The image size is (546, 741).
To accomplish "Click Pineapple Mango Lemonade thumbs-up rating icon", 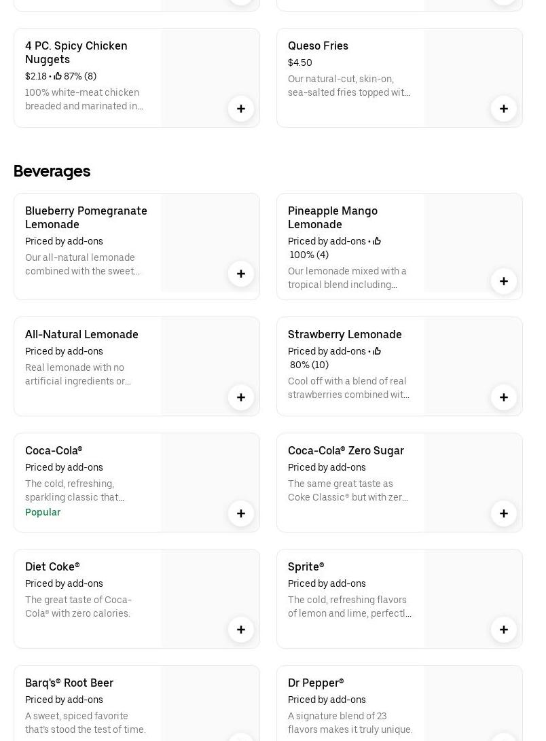I will coord(377,241).
